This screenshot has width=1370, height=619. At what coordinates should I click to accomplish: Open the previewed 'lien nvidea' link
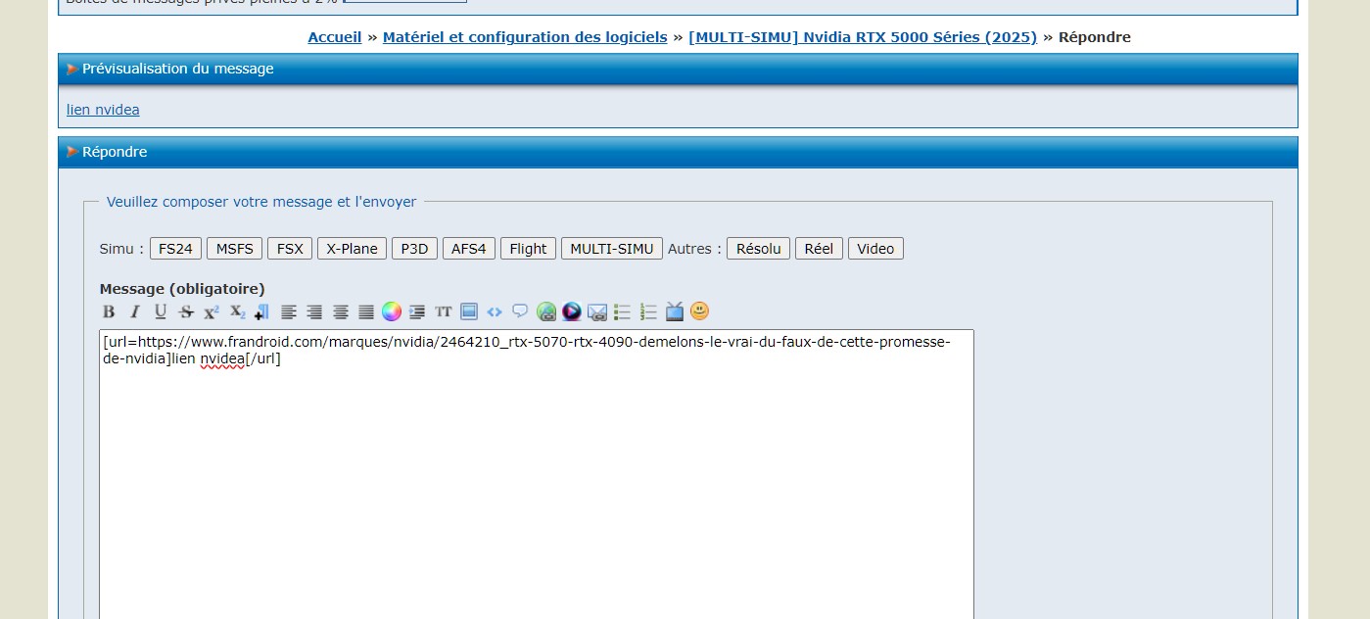103,110
